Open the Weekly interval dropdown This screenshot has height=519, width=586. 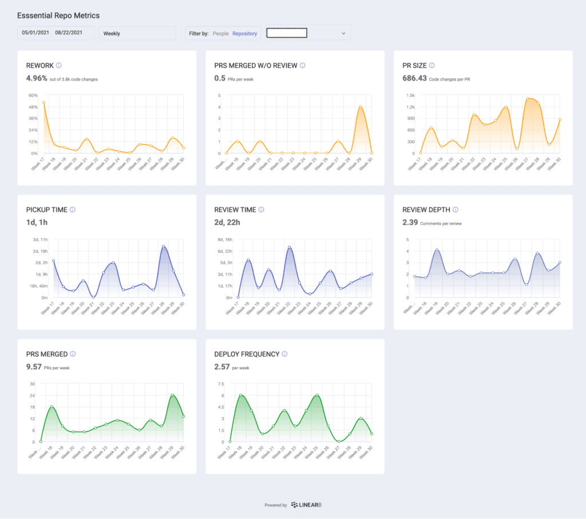[137, 34]
